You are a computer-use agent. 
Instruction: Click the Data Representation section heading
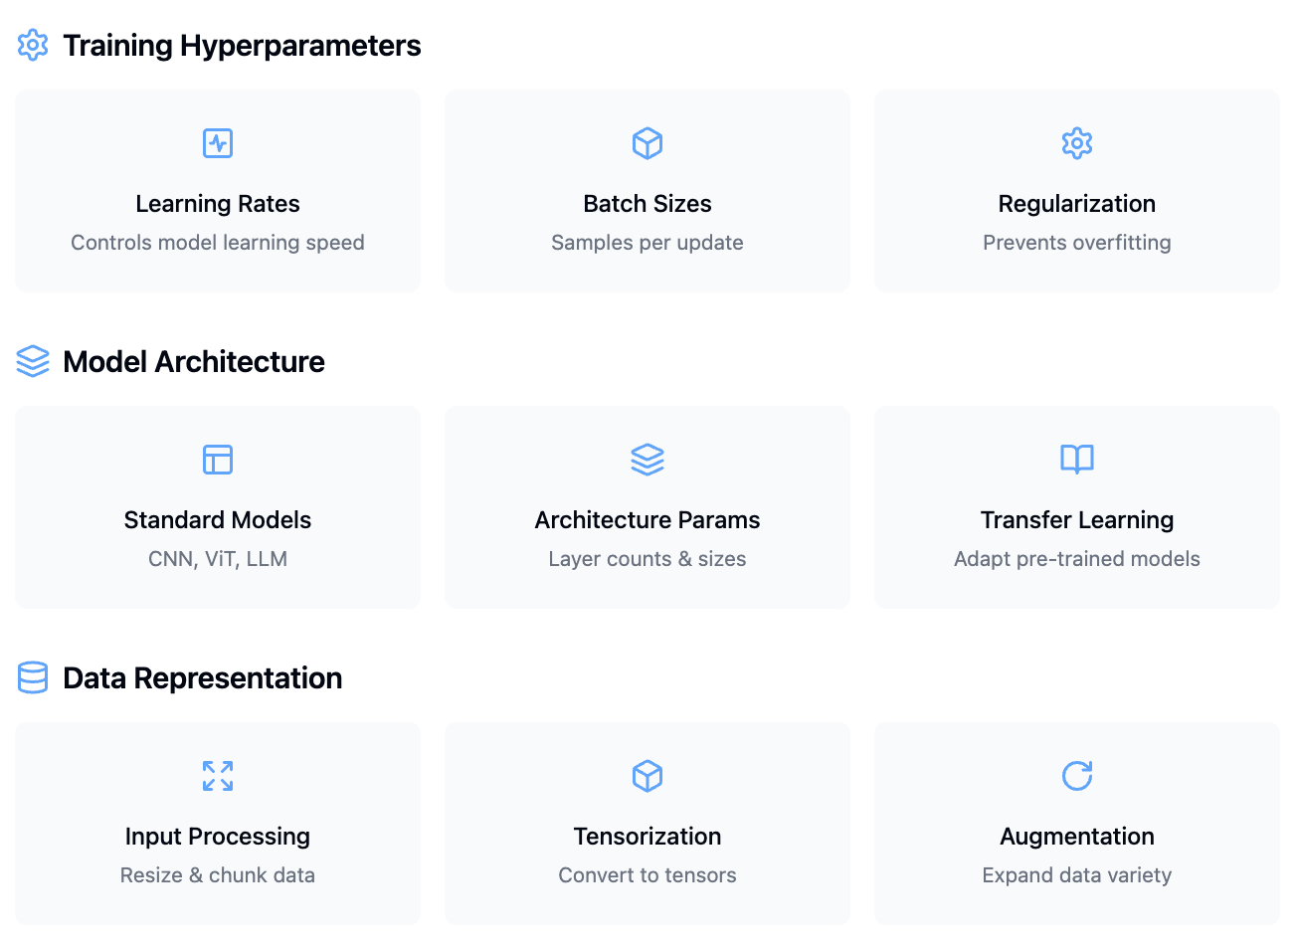coord(202,678)
